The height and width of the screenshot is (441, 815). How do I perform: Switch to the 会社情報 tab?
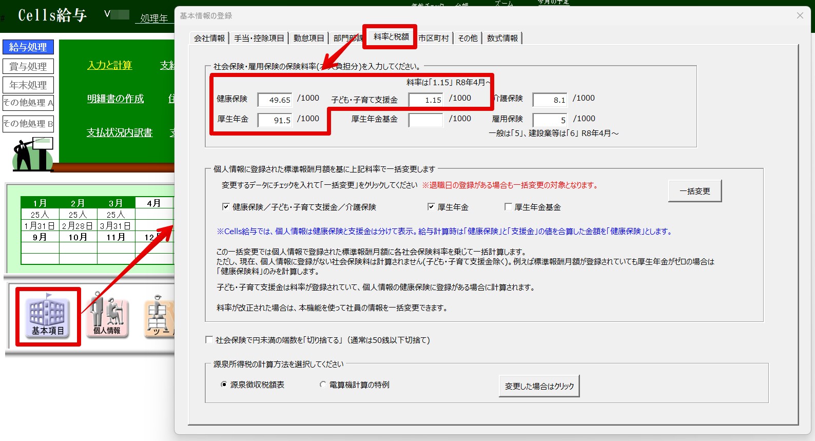click(209, 38)
